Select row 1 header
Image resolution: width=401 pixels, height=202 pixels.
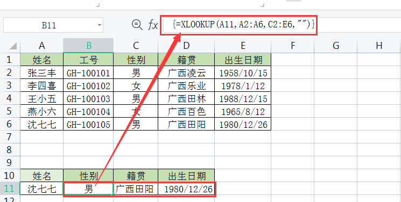tap(10, 60)
